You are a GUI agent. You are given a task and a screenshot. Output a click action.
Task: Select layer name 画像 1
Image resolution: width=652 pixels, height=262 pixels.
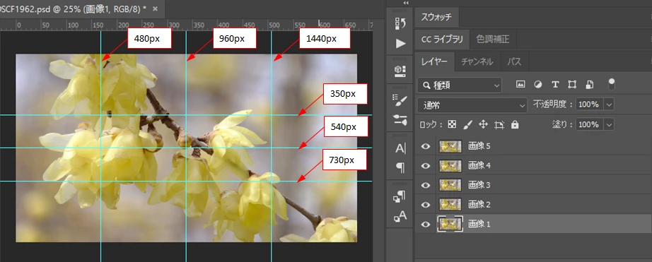(x=479, y=224)
